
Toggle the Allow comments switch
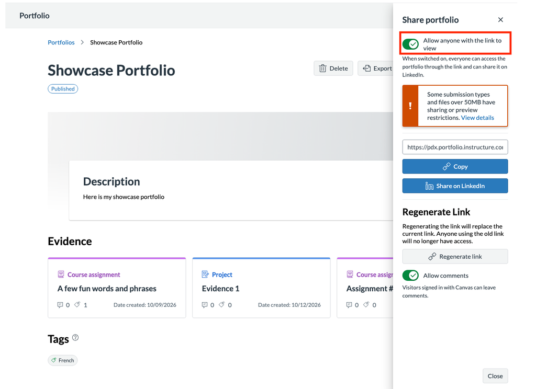pos(410,275)
